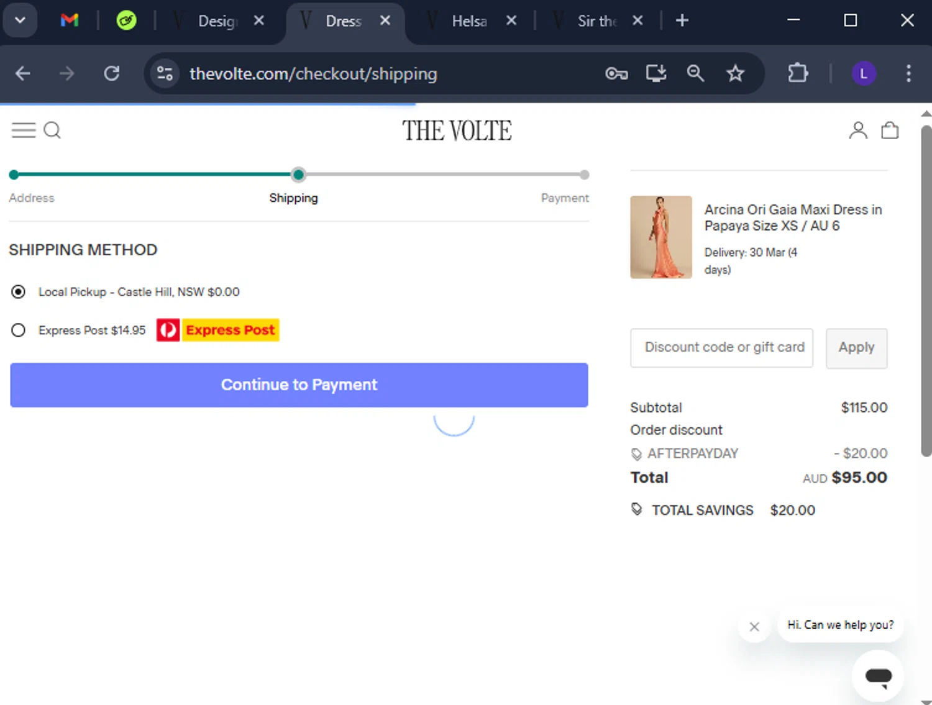Click the Address progress start dot

coord(14,175)
